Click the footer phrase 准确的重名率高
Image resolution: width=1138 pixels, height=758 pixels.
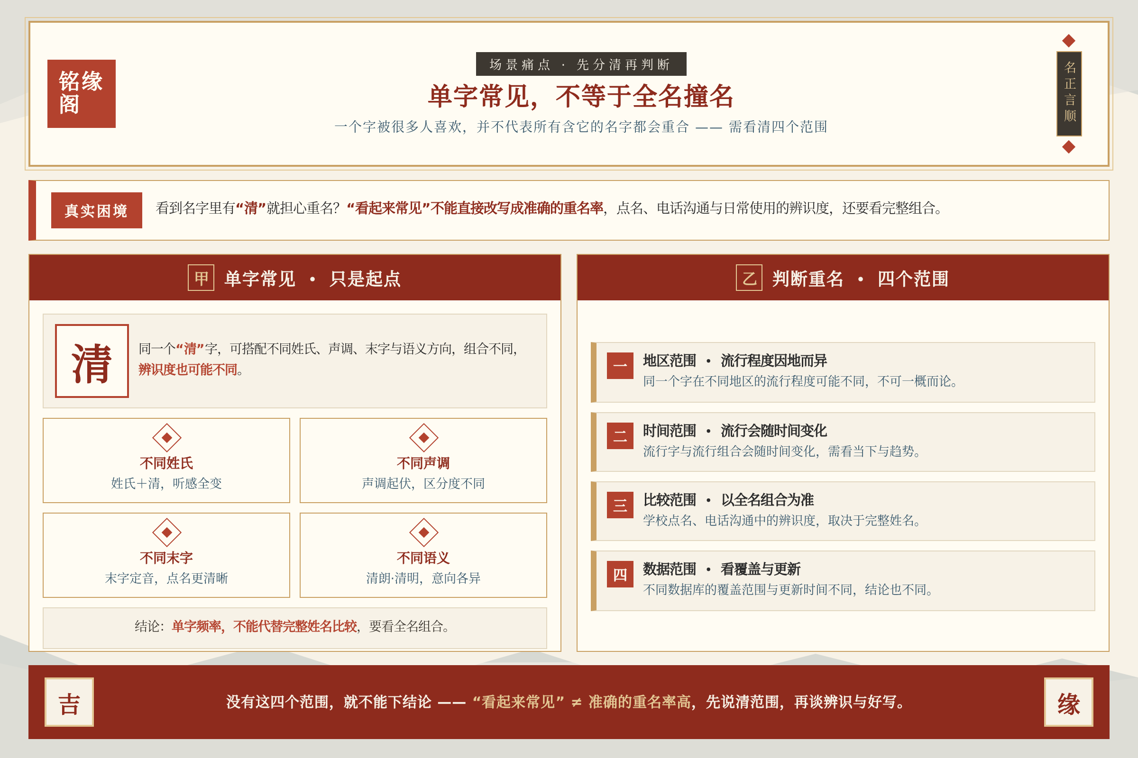640,702
